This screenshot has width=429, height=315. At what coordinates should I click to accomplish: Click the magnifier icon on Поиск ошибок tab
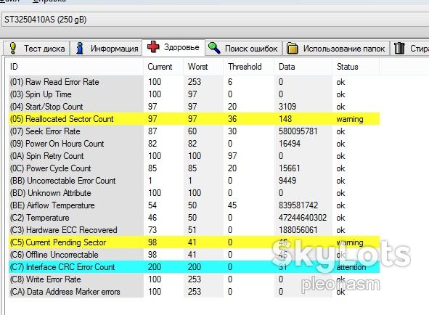(x=214, y=48)
